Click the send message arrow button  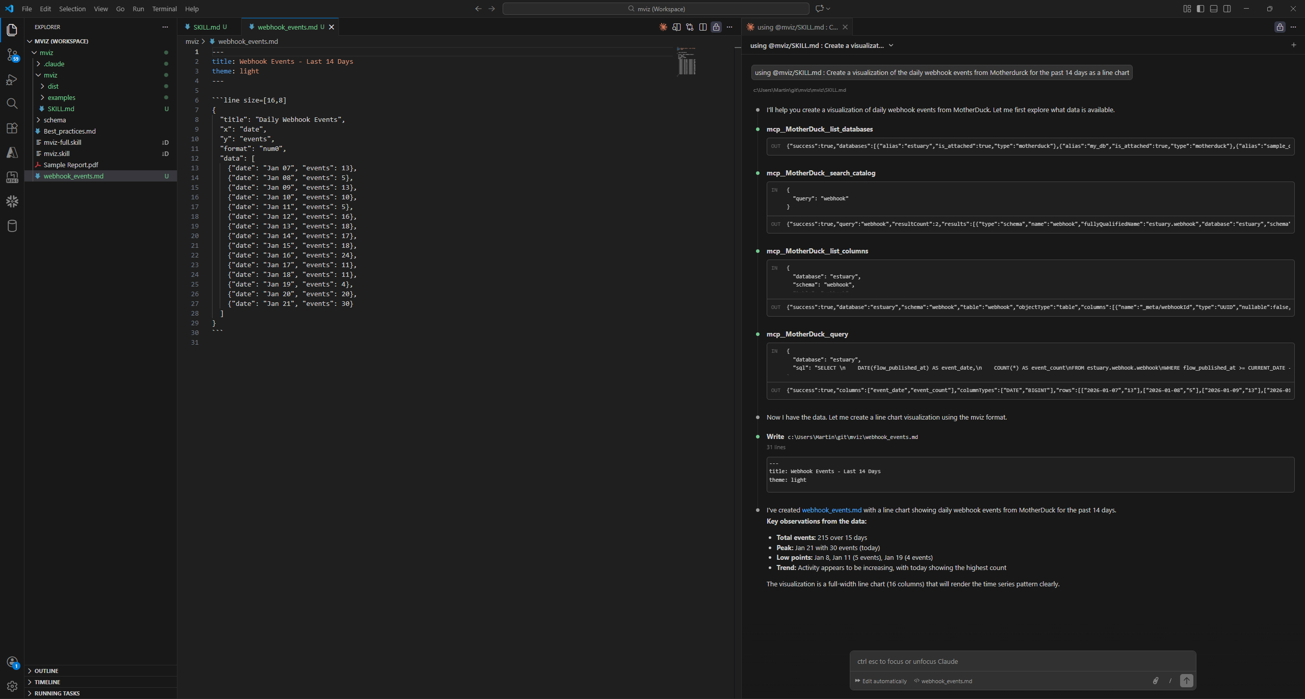click(1186, 681)
